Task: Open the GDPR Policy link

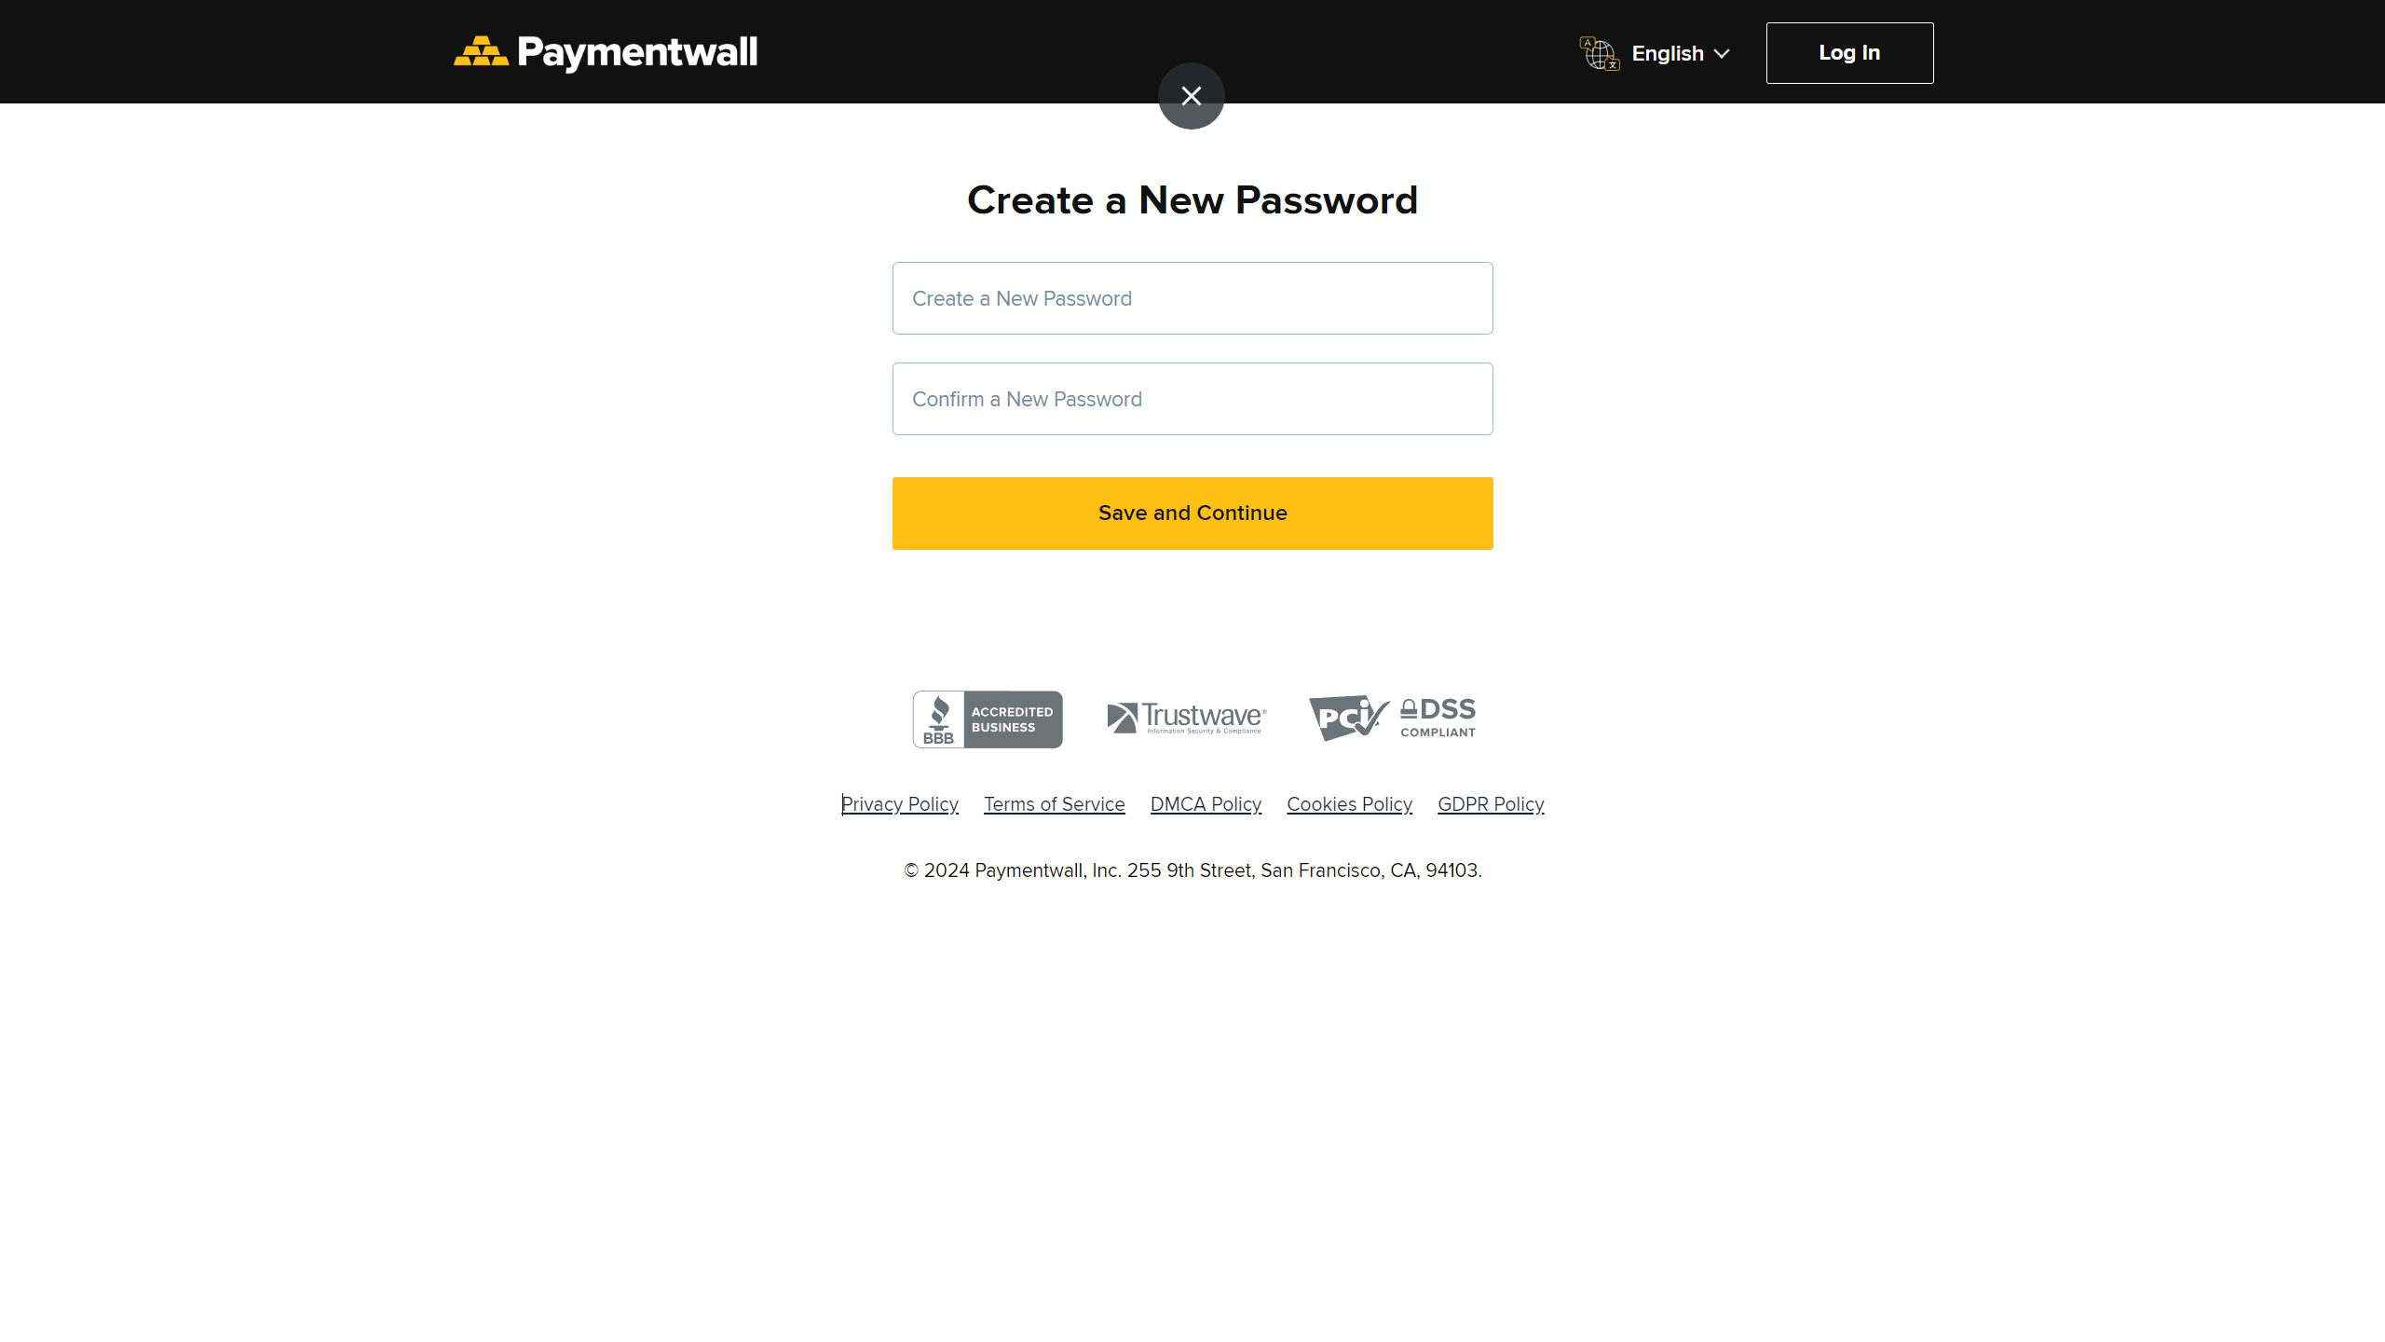Action: point(1491,804)
